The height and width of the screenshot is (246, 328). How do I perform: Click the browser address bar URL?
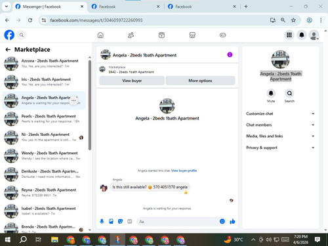[x=96, y=20]
